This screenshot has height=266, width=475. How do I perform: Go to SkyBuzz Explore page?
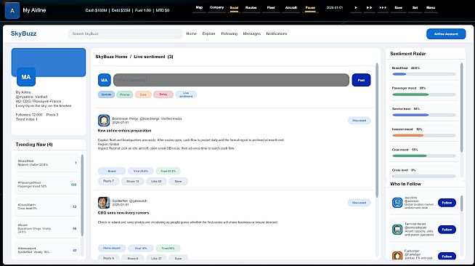click(x=208, y=33)
